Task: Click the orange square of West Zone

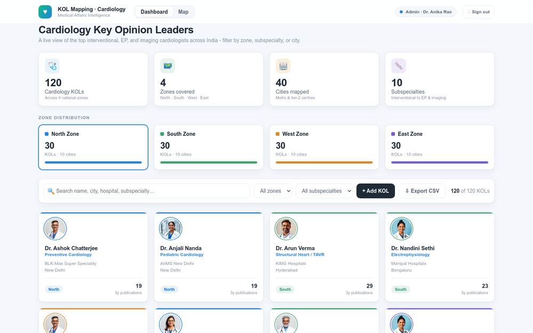Action: coord(278,134)
